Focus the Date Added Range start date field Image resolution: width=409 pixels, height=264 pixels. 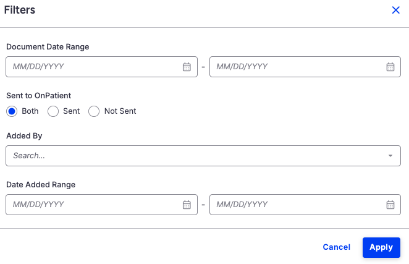coord(93,205)
